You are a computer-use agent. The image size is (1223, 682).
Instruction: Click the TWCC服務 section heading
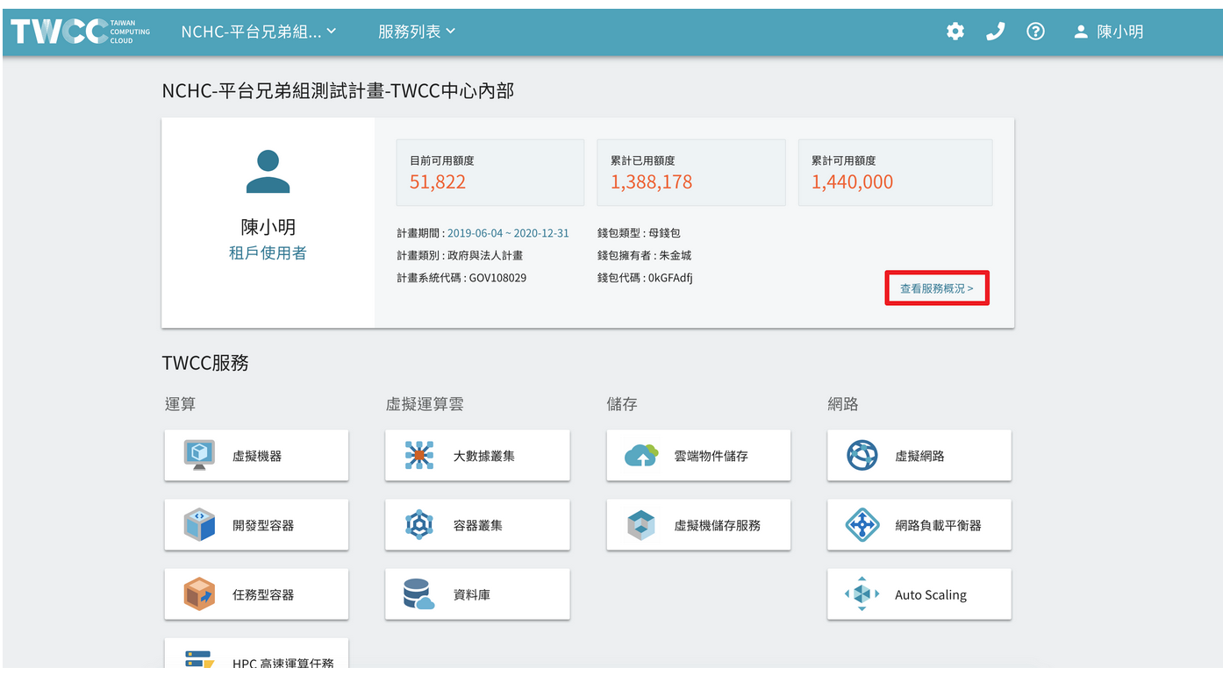pos(205,363)
